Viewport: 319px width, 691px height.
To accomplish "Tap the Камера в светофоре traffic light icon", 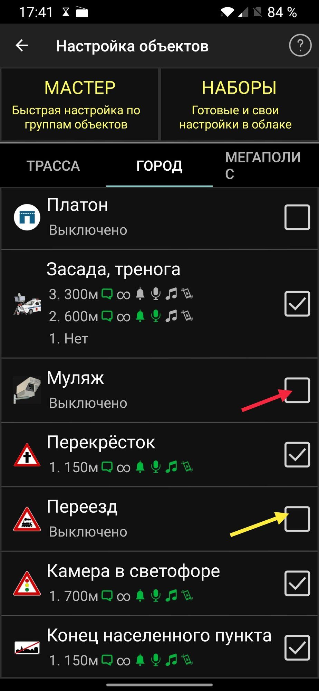I will [27, 584].
